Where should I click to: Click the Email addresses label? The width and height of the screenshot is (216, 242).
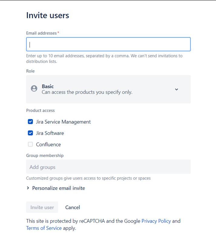(x=41, y=33)
